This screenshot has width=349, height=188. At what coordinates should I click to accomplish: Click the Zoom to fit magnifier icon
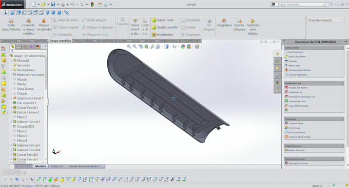click(x=129, y=46)
